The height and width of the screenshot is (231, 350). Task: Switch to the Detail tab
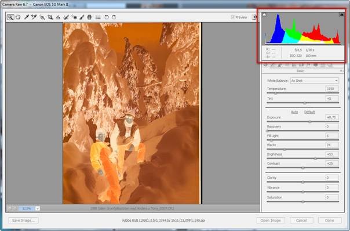click(280, 65)
